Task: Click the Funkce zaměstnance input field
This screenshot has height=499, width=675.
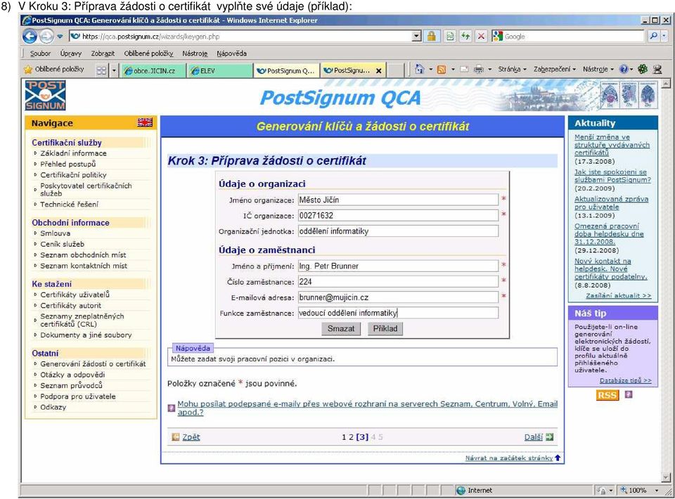Action: (398, 313)
